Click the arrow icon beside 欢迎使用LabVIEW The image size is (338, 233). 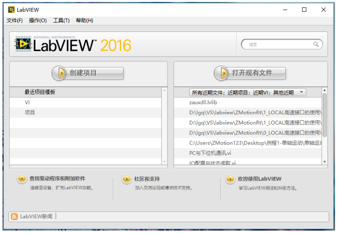tap(230, 179)
